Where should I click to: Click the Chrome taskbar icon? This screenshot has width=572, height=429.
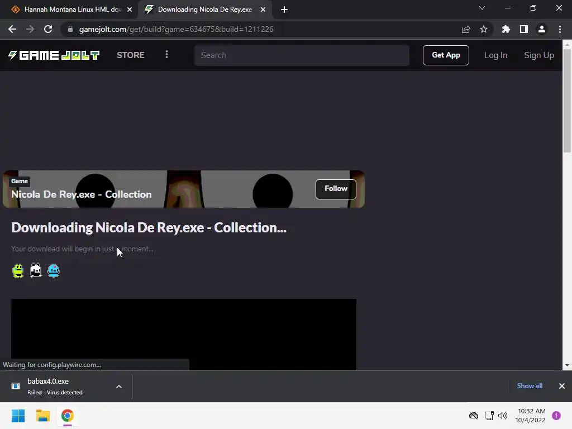[67, 416]
